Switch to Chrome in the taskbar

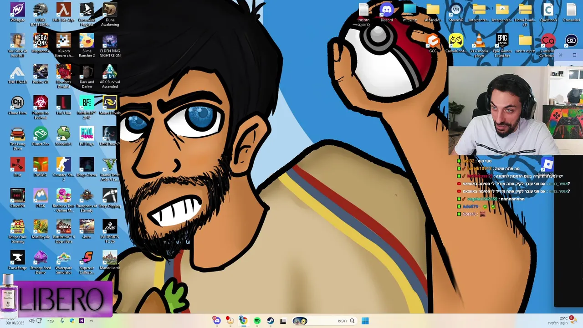(243, 321)
